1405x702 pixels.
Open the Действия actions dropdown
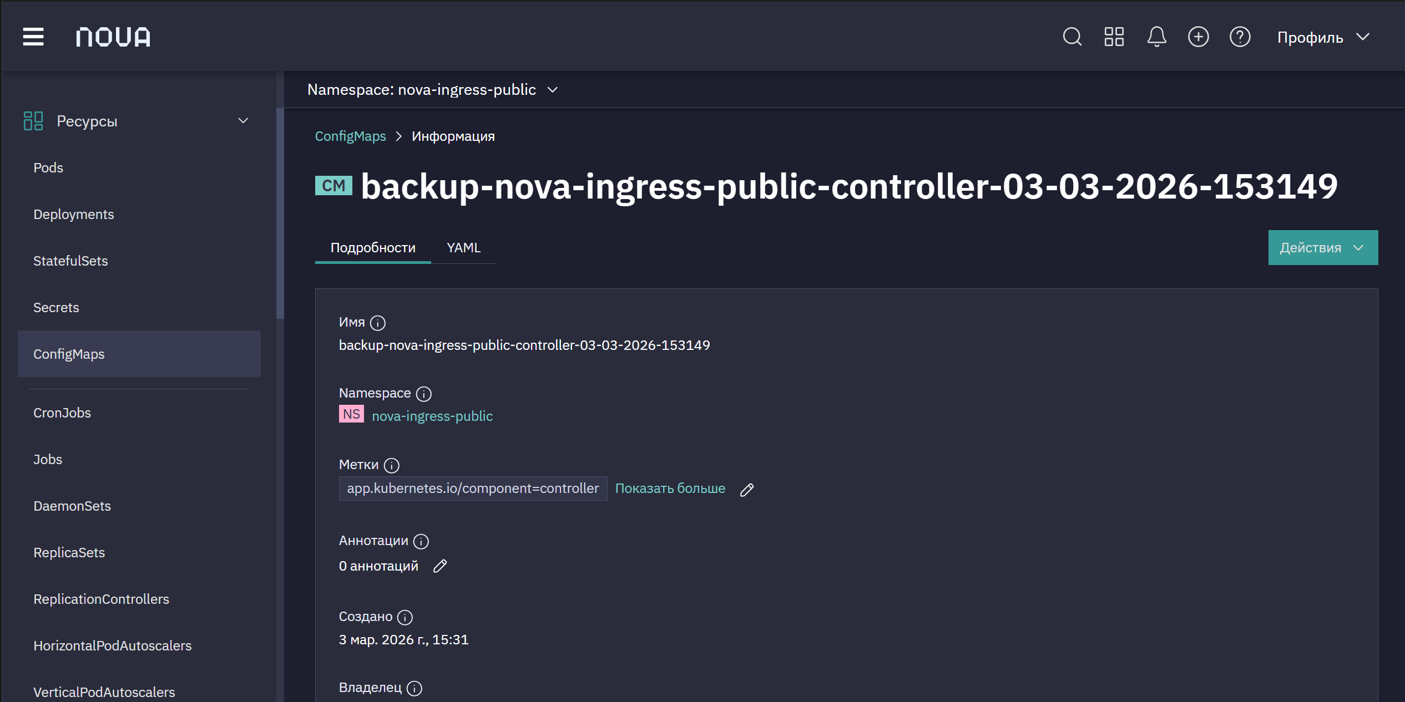(1323, 247)
